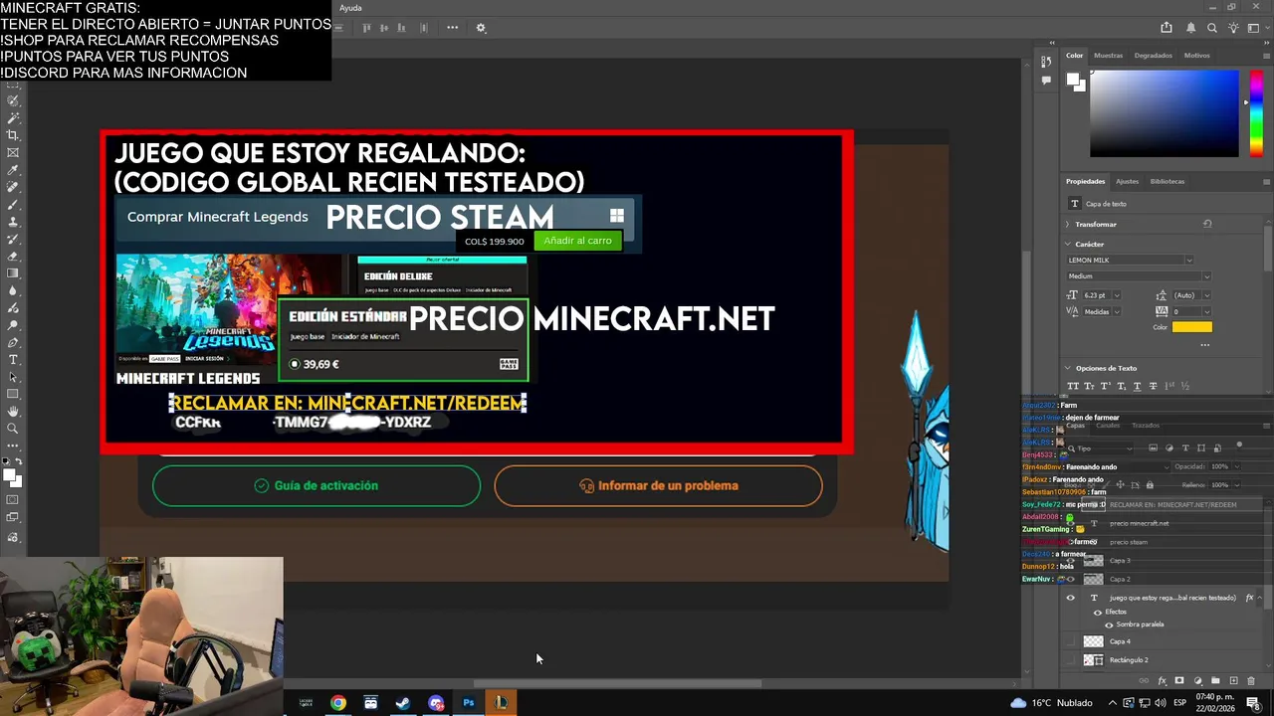Hide the Efectos layer effects
This screenshot has height=716, width=1274.
1098,612
